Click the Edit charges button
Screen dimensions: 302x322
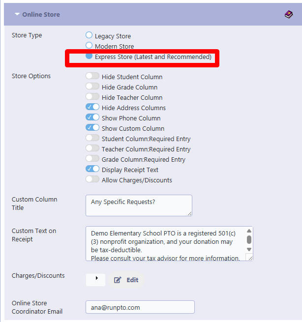point(126,280)
